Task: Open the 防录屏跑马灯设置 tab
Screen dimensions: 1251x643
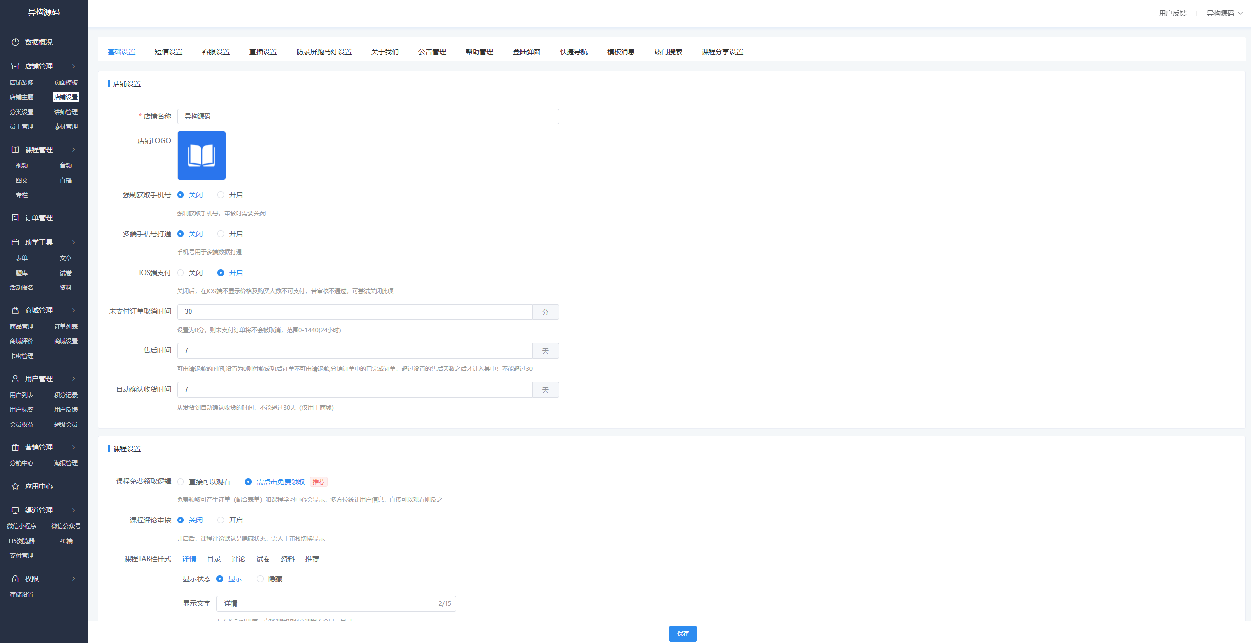Action: click(324, 52)
